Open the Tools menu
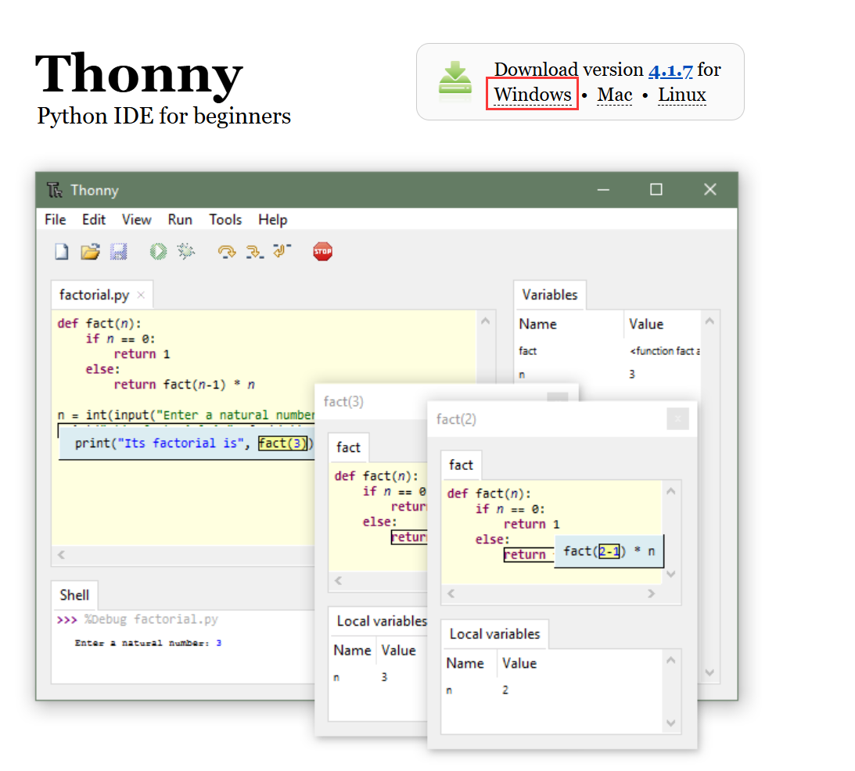 [x=225, y=220]
